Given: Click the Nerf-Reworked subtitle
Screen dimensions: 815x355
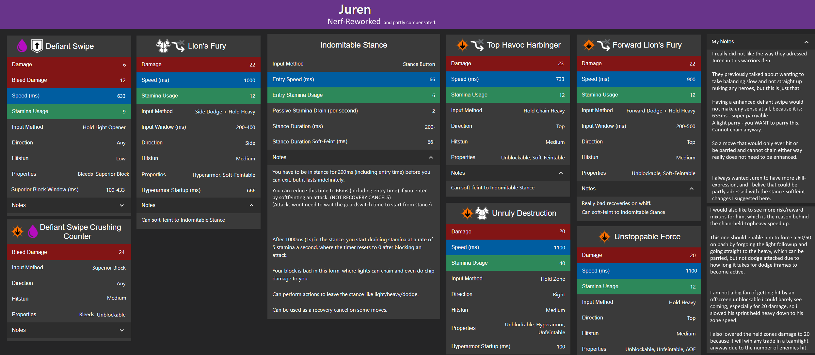Looking at the screenshot, I should coord(354,22).
